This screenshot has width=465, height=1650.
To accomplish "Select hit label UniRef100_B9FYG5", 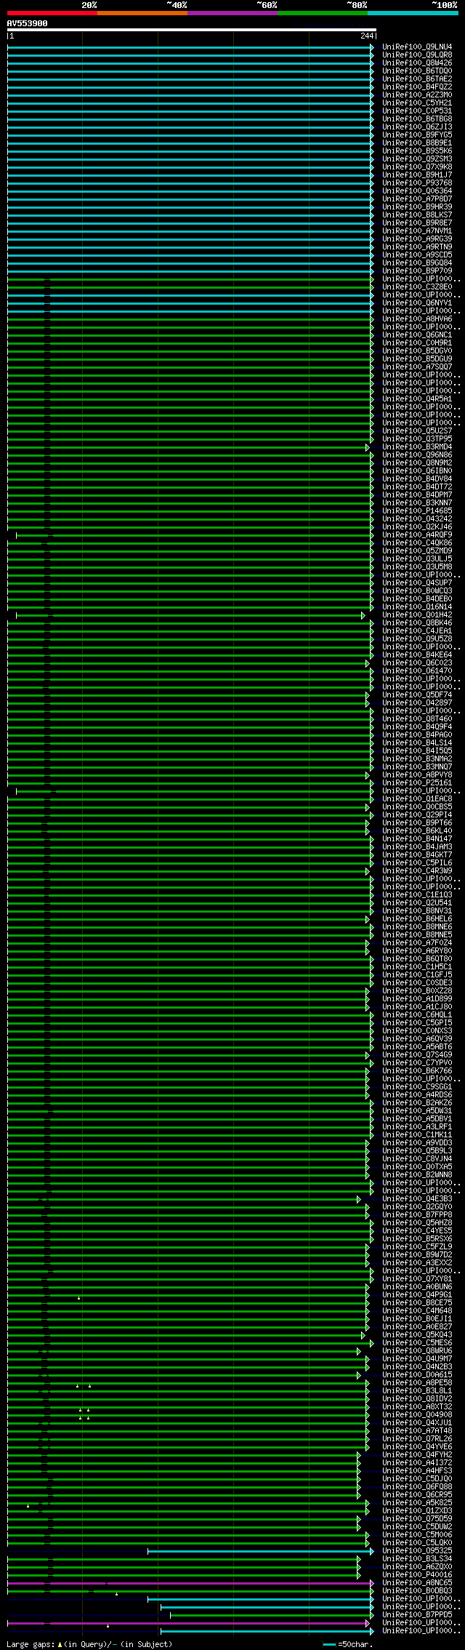I will coord(417,135).
